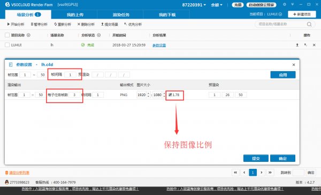
Task: Expand current project LUHUI selector
Action: click(274, 14)
